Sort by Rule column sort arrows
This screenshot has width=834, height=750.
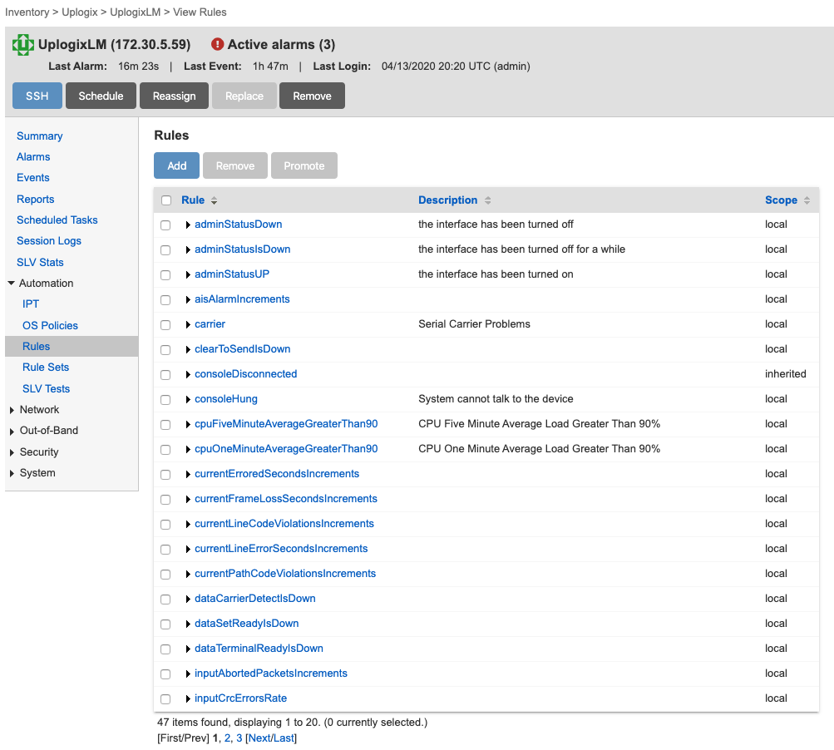point(214,200)
